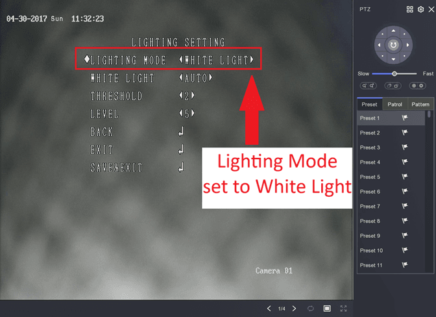436x317 pixels.
Task: Select Preset 10 in the list
Action: 391,251
